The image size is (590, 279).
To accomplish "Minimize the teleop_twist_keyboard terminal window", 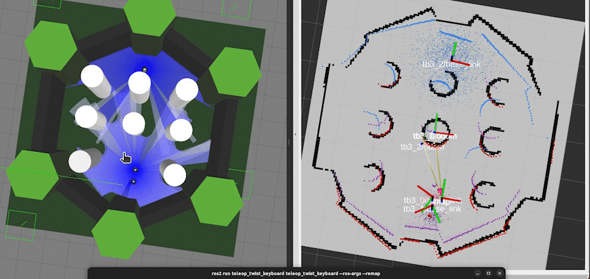I will coord(478,273).
